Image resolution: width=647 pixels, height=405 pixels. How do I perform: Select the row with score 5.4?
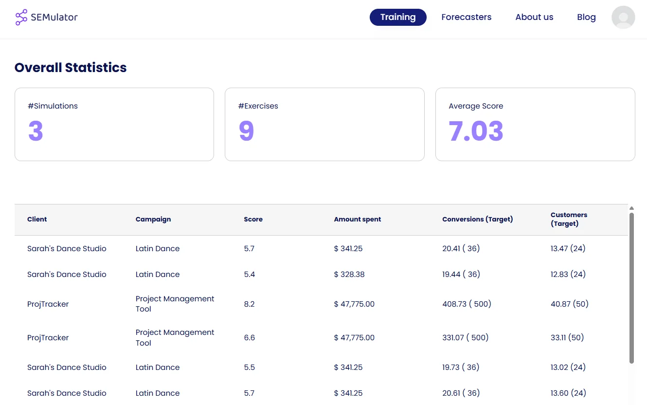[x=321, y=275]
